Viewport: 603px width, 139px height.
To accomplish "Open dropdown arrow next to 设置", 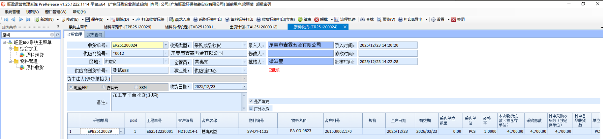I will click(448, 19).
